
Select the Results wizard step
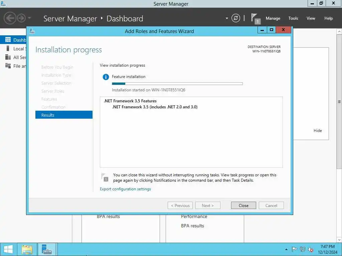click(64, 115)
